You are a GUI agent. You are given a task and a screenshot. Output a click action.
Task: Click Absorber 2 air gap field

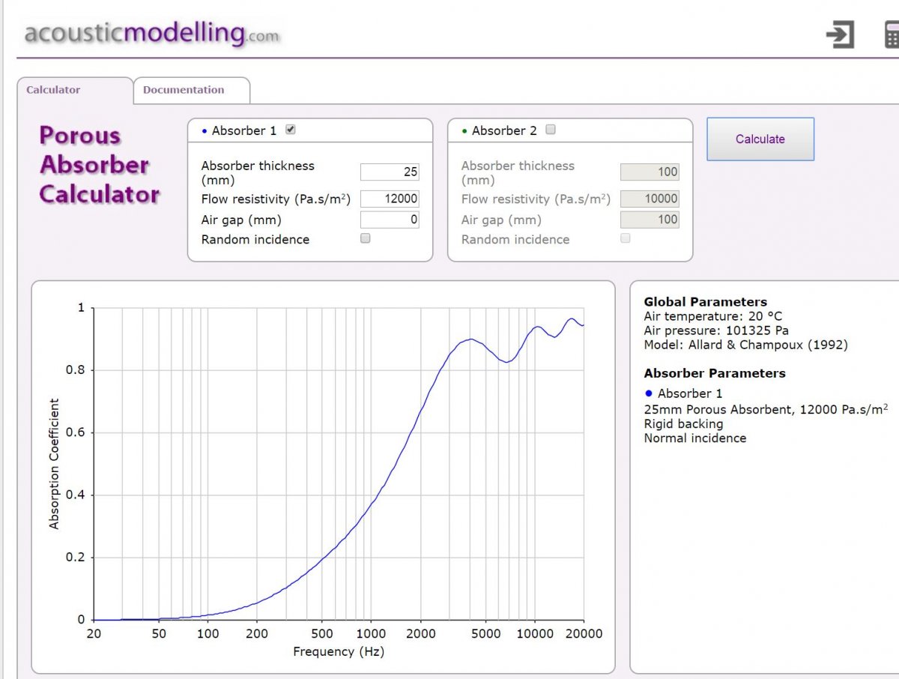(650, 220)
